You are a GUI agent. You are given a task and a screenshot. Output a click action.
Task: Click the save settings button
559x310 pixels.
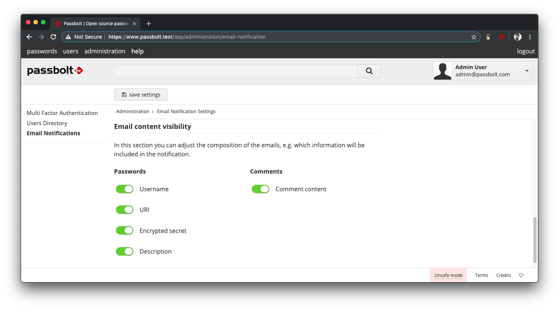[141, 95]
